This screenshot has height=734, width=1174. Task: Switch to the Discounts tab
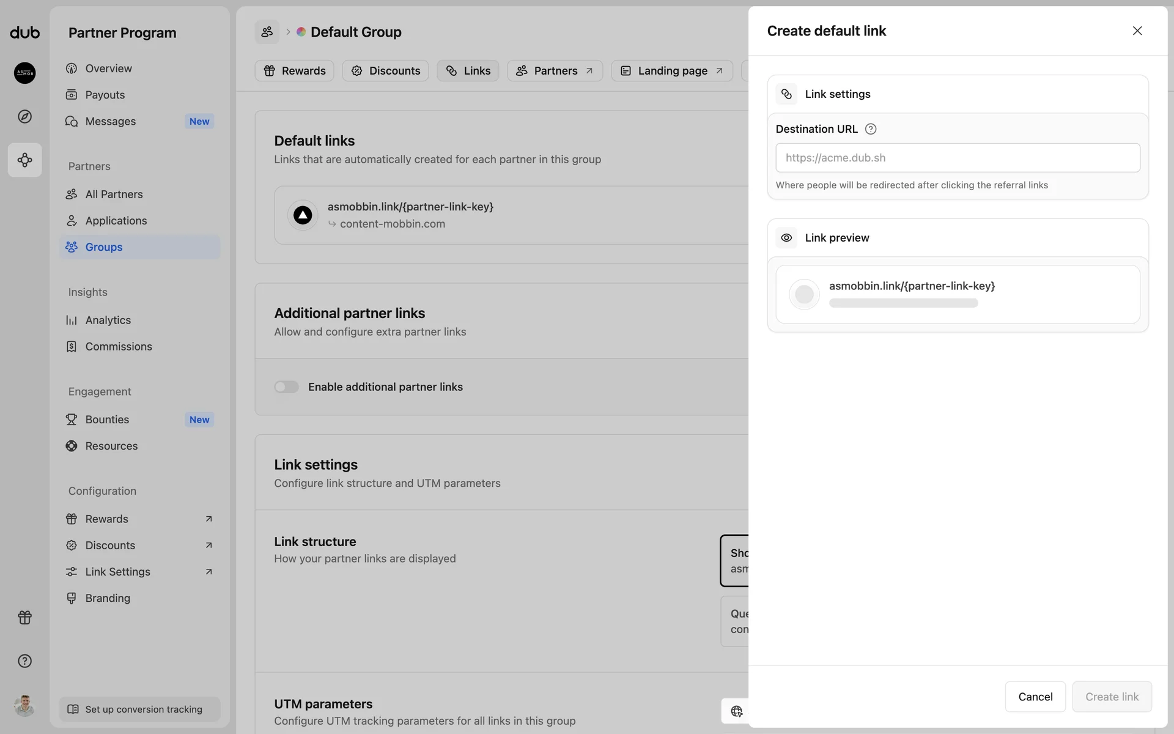pyautogui.click(x=385, y=71)
